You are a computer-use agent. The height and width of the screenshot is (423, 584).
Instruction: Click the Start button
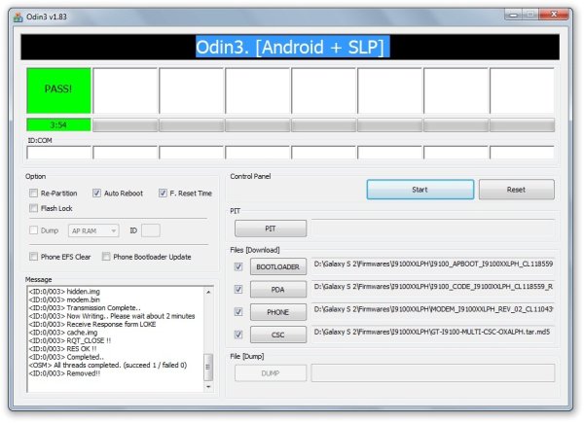pos(420,190)
